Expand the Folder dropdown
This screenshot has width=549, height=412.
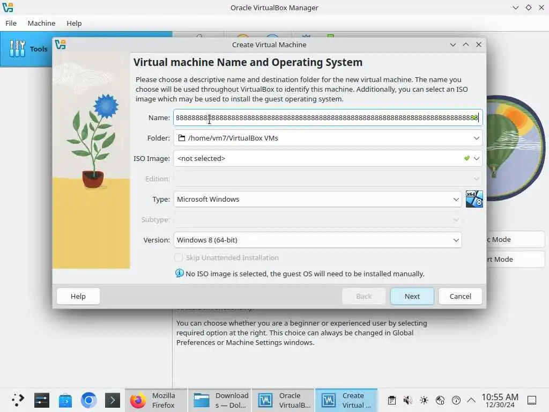click(x=476, y=138)
